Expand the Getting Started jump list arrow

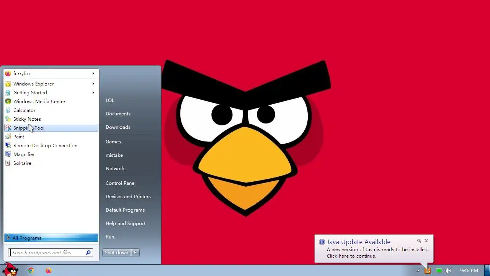pos(93,93)
